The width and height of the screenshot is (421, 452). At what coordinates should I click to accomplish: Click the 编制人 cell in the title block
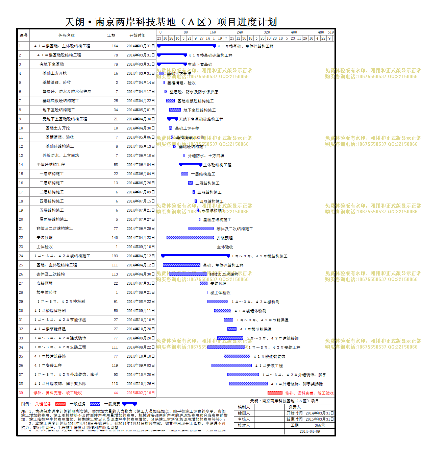(x=244, y=407)
